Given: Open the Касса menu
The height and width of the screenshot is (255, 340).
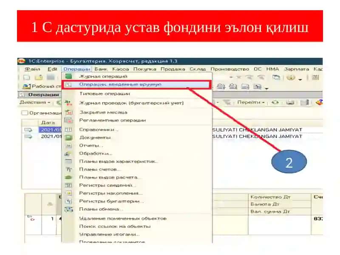Looking at the screenshot, I should click(x=121, y=69).
